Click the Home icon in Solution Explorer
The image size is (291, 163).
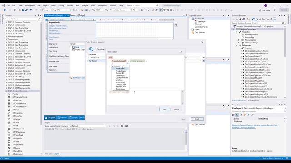tap(240, 19)
